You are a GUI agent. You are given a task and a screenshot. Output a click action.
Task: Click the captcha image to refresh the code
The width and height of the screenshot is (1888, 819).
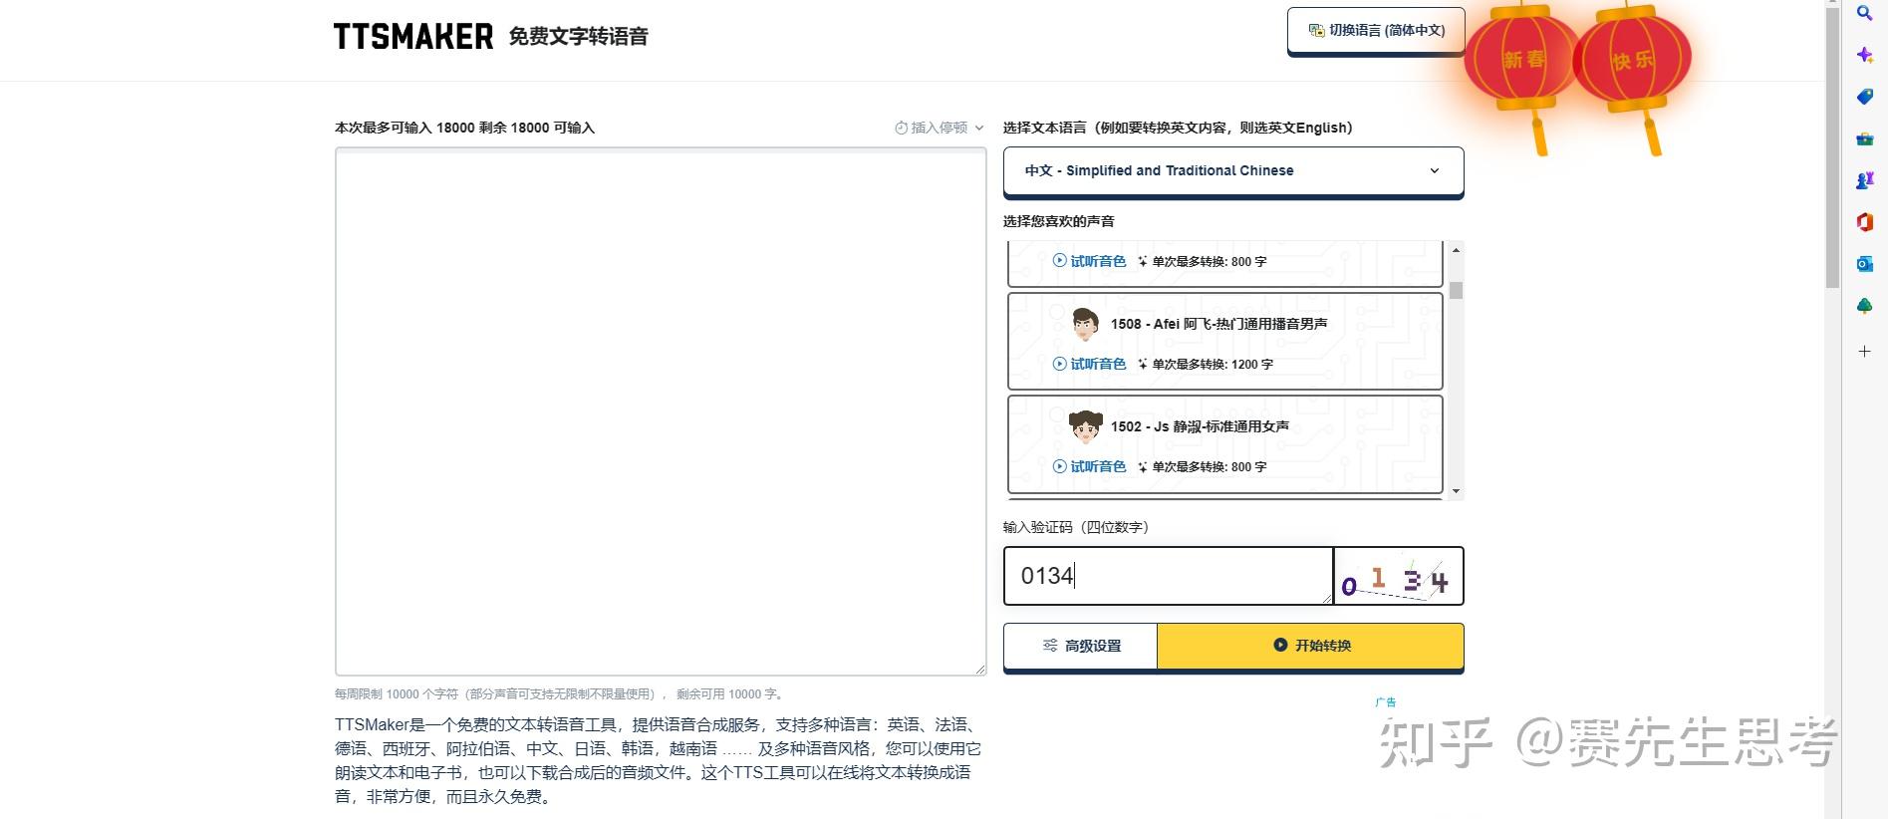1398,576
